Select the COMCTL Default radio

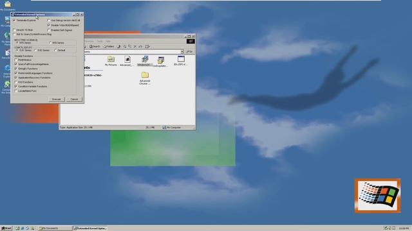pyautogui.click(x=55, y=50)
